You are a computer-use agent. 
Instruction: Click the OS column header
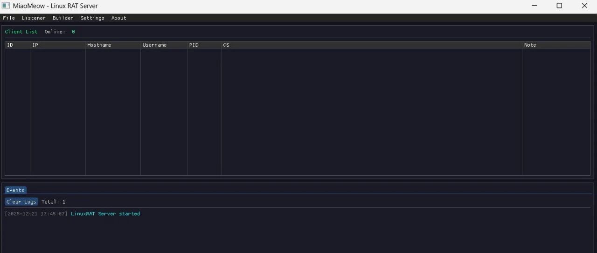point(372,45)
